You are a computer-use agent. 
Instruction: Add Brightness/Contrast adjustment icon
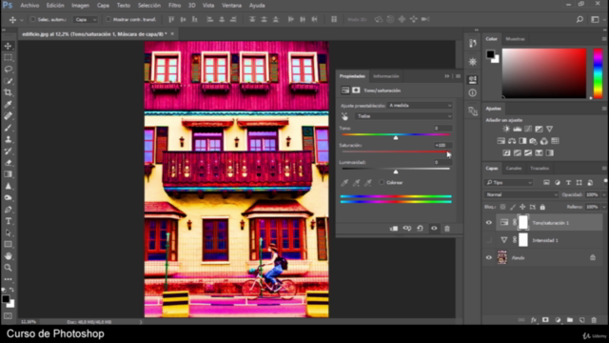coord(506,130)
